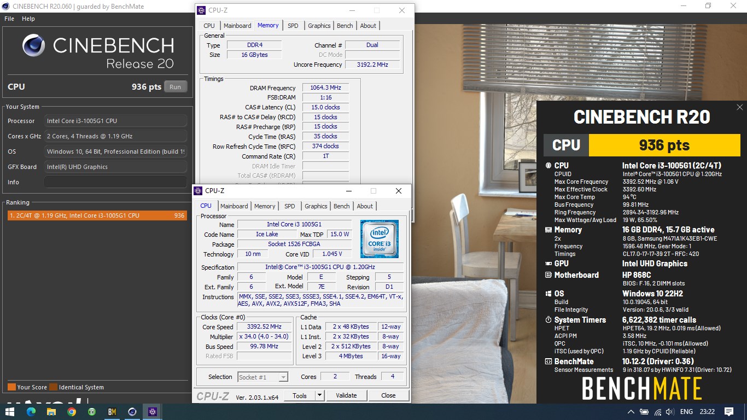Click the DRAM Frequency 1064.3 MHz value
The width and height of the screenshot is (747, 420).
tap(325, 88)
